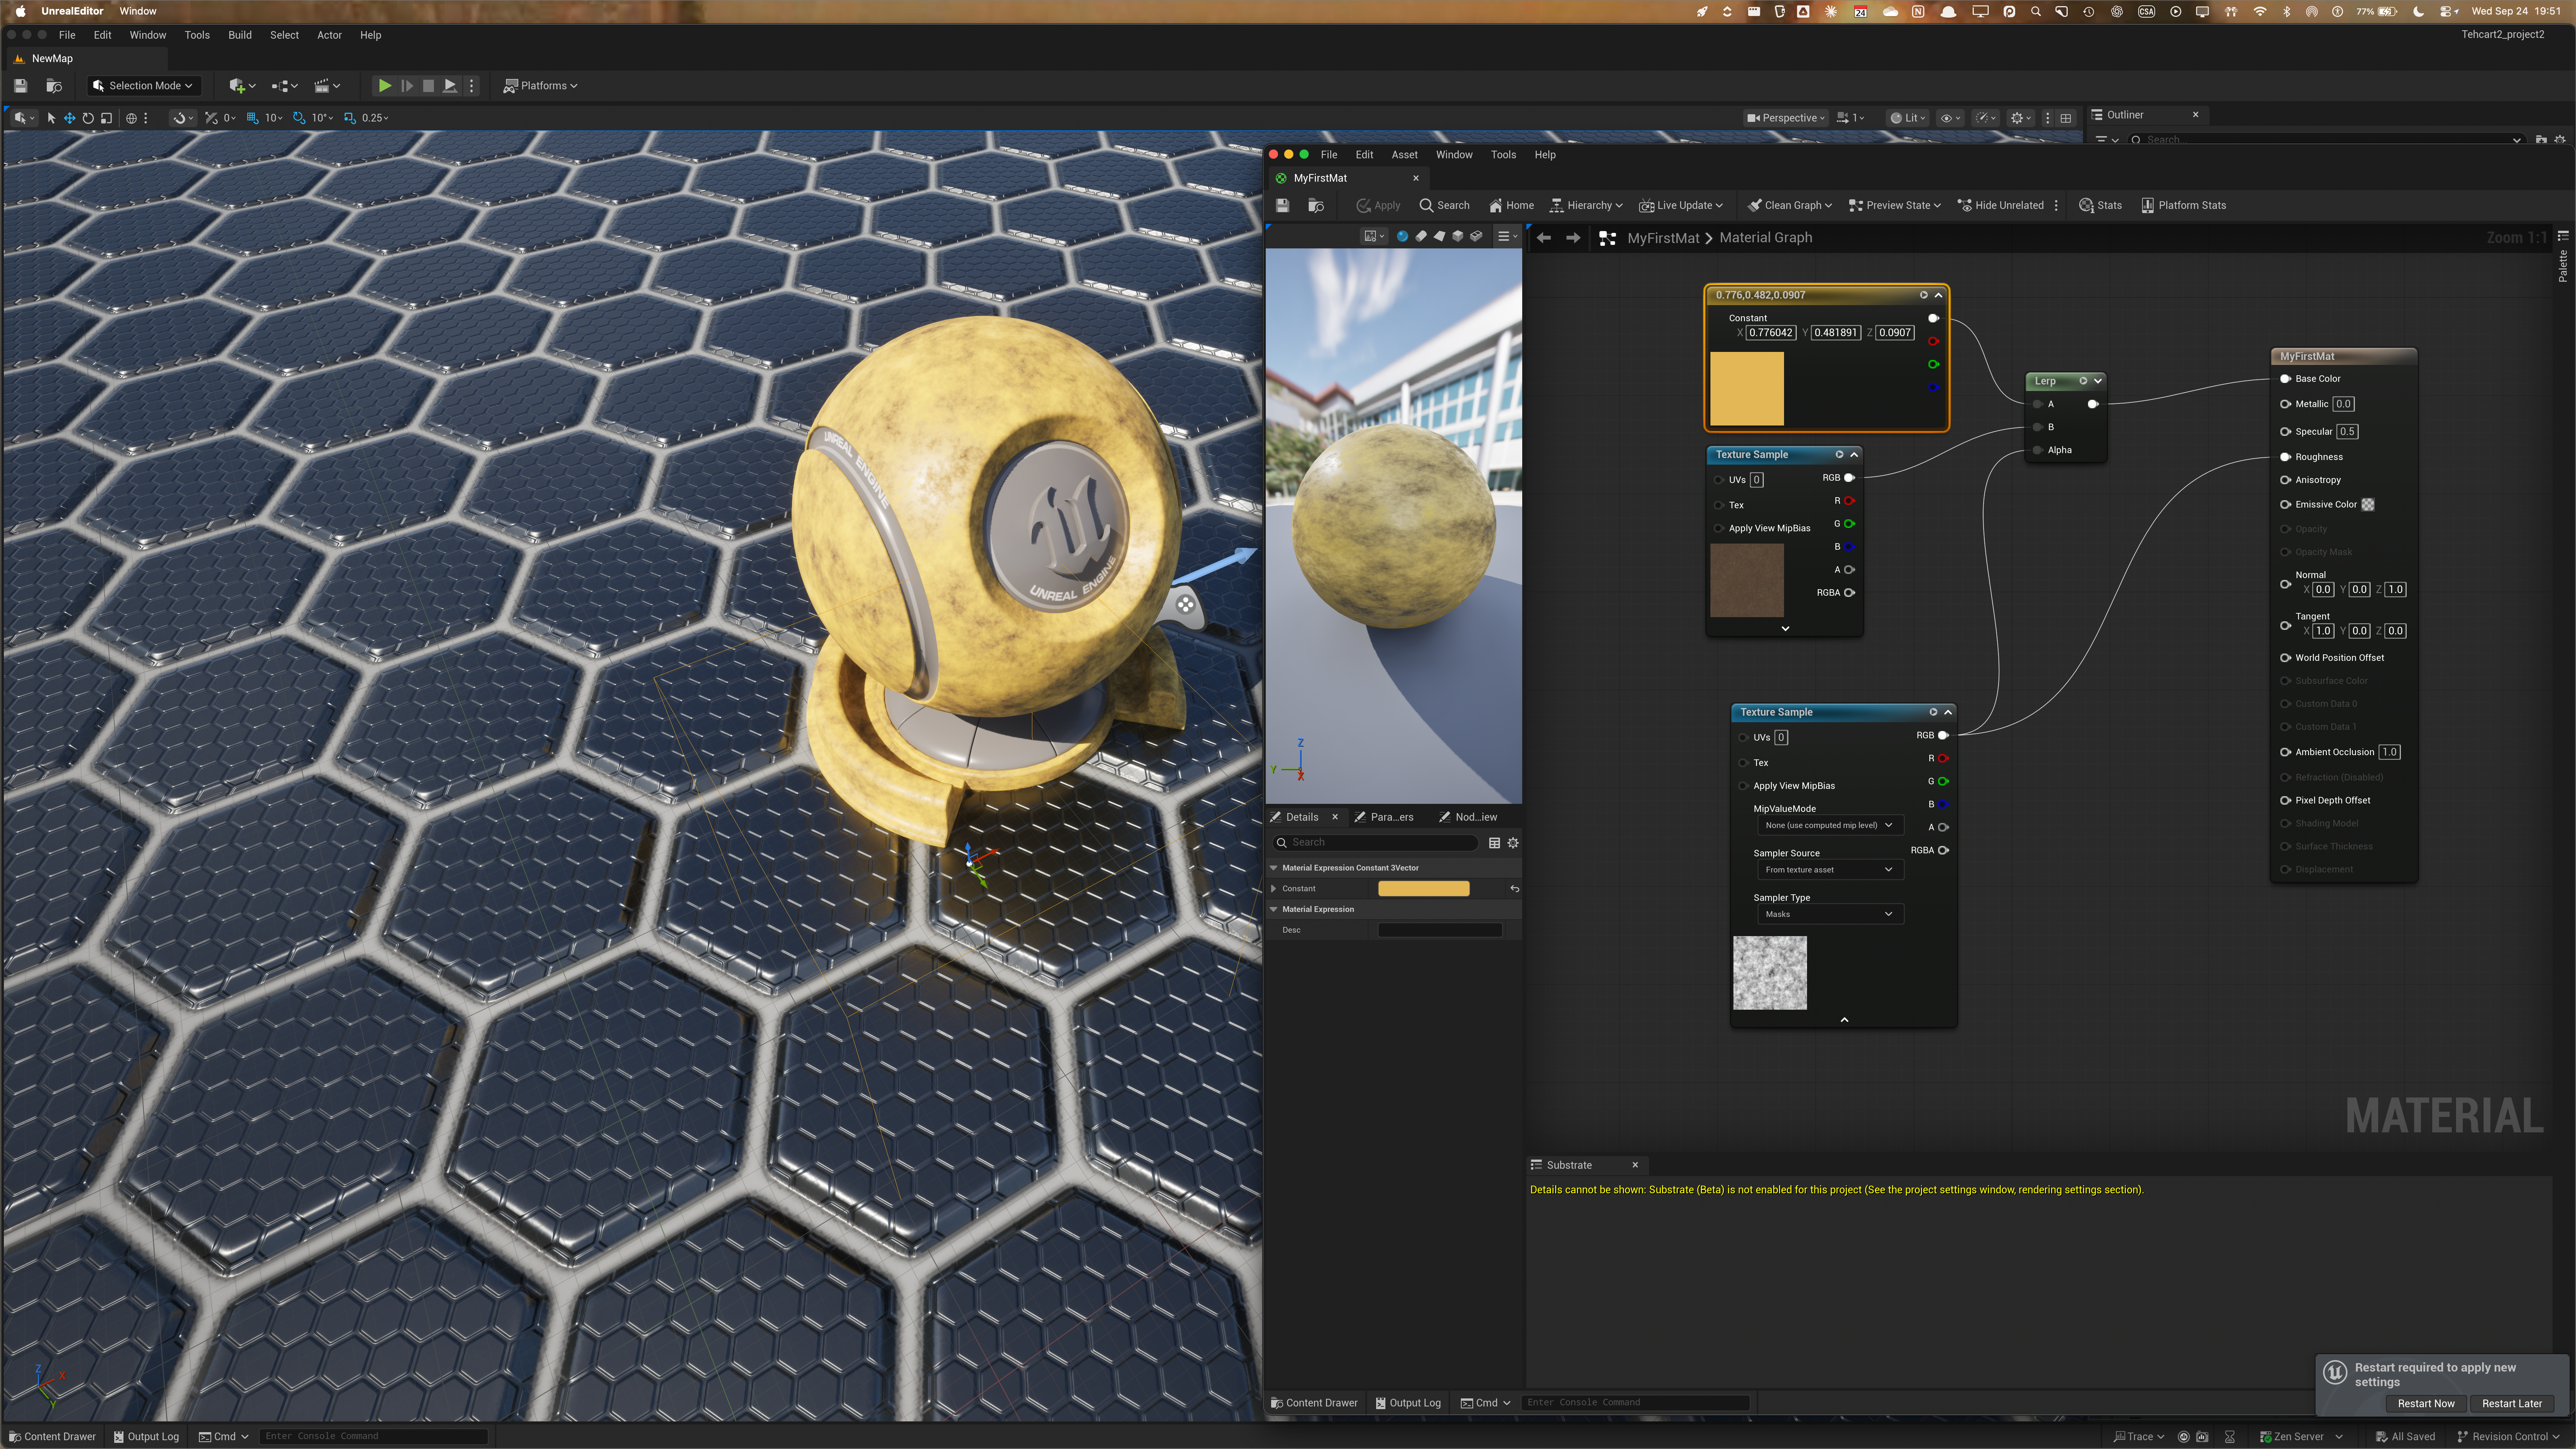Click the Stop simulation button
2576x1449 pixels.
pos(428,86)
